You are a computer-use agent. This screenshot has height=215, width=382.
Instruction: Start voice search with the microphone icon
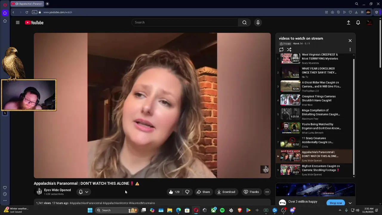pos(258,22)
